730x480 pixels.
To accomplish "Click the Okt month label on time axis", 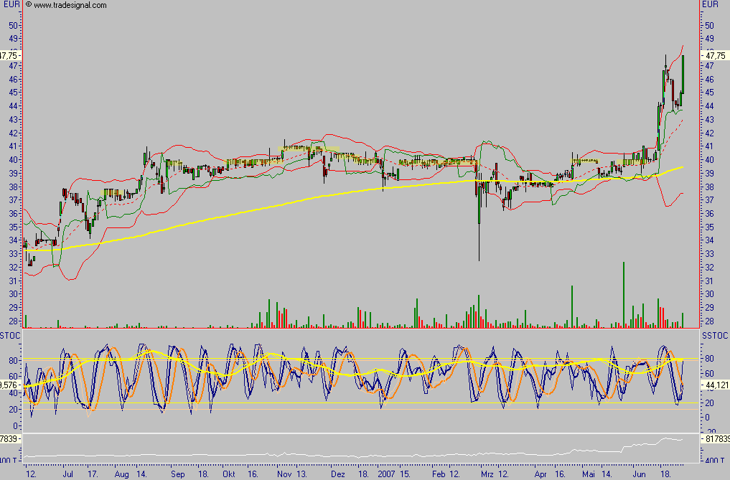I will pos(228,474).
